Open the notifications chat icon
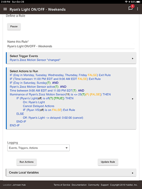 tap(131, 8)
